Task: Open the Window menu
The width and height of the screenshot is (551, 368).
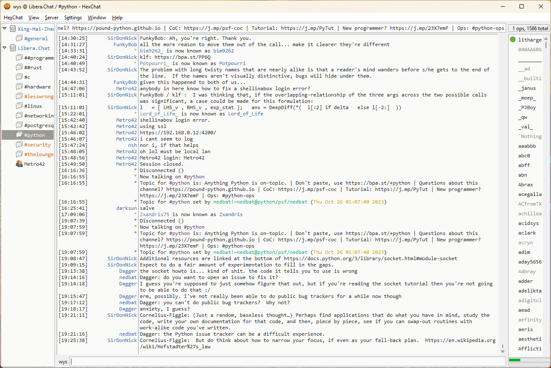Action: coord(97,18)
